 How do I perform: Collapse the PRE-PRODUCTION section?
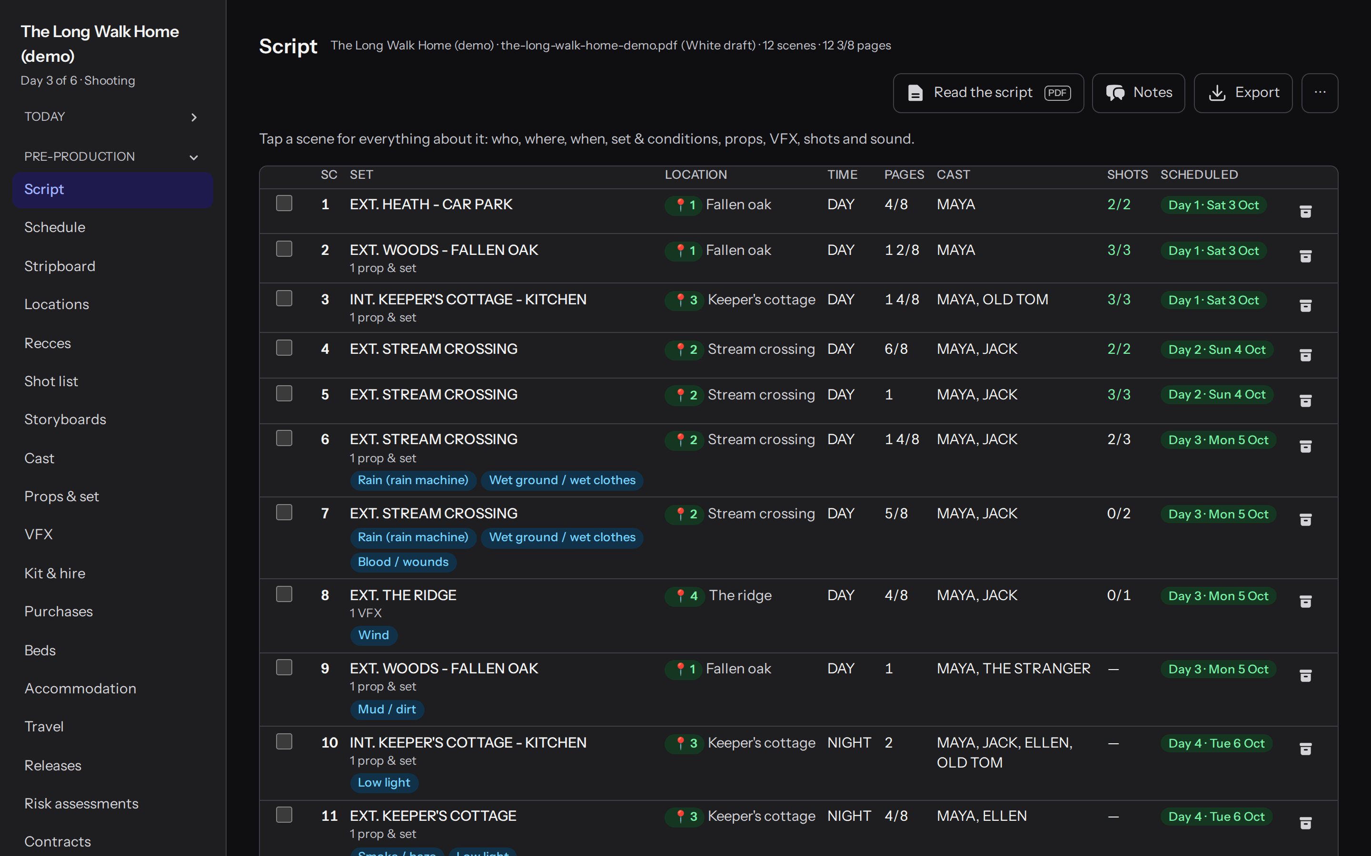112,157
